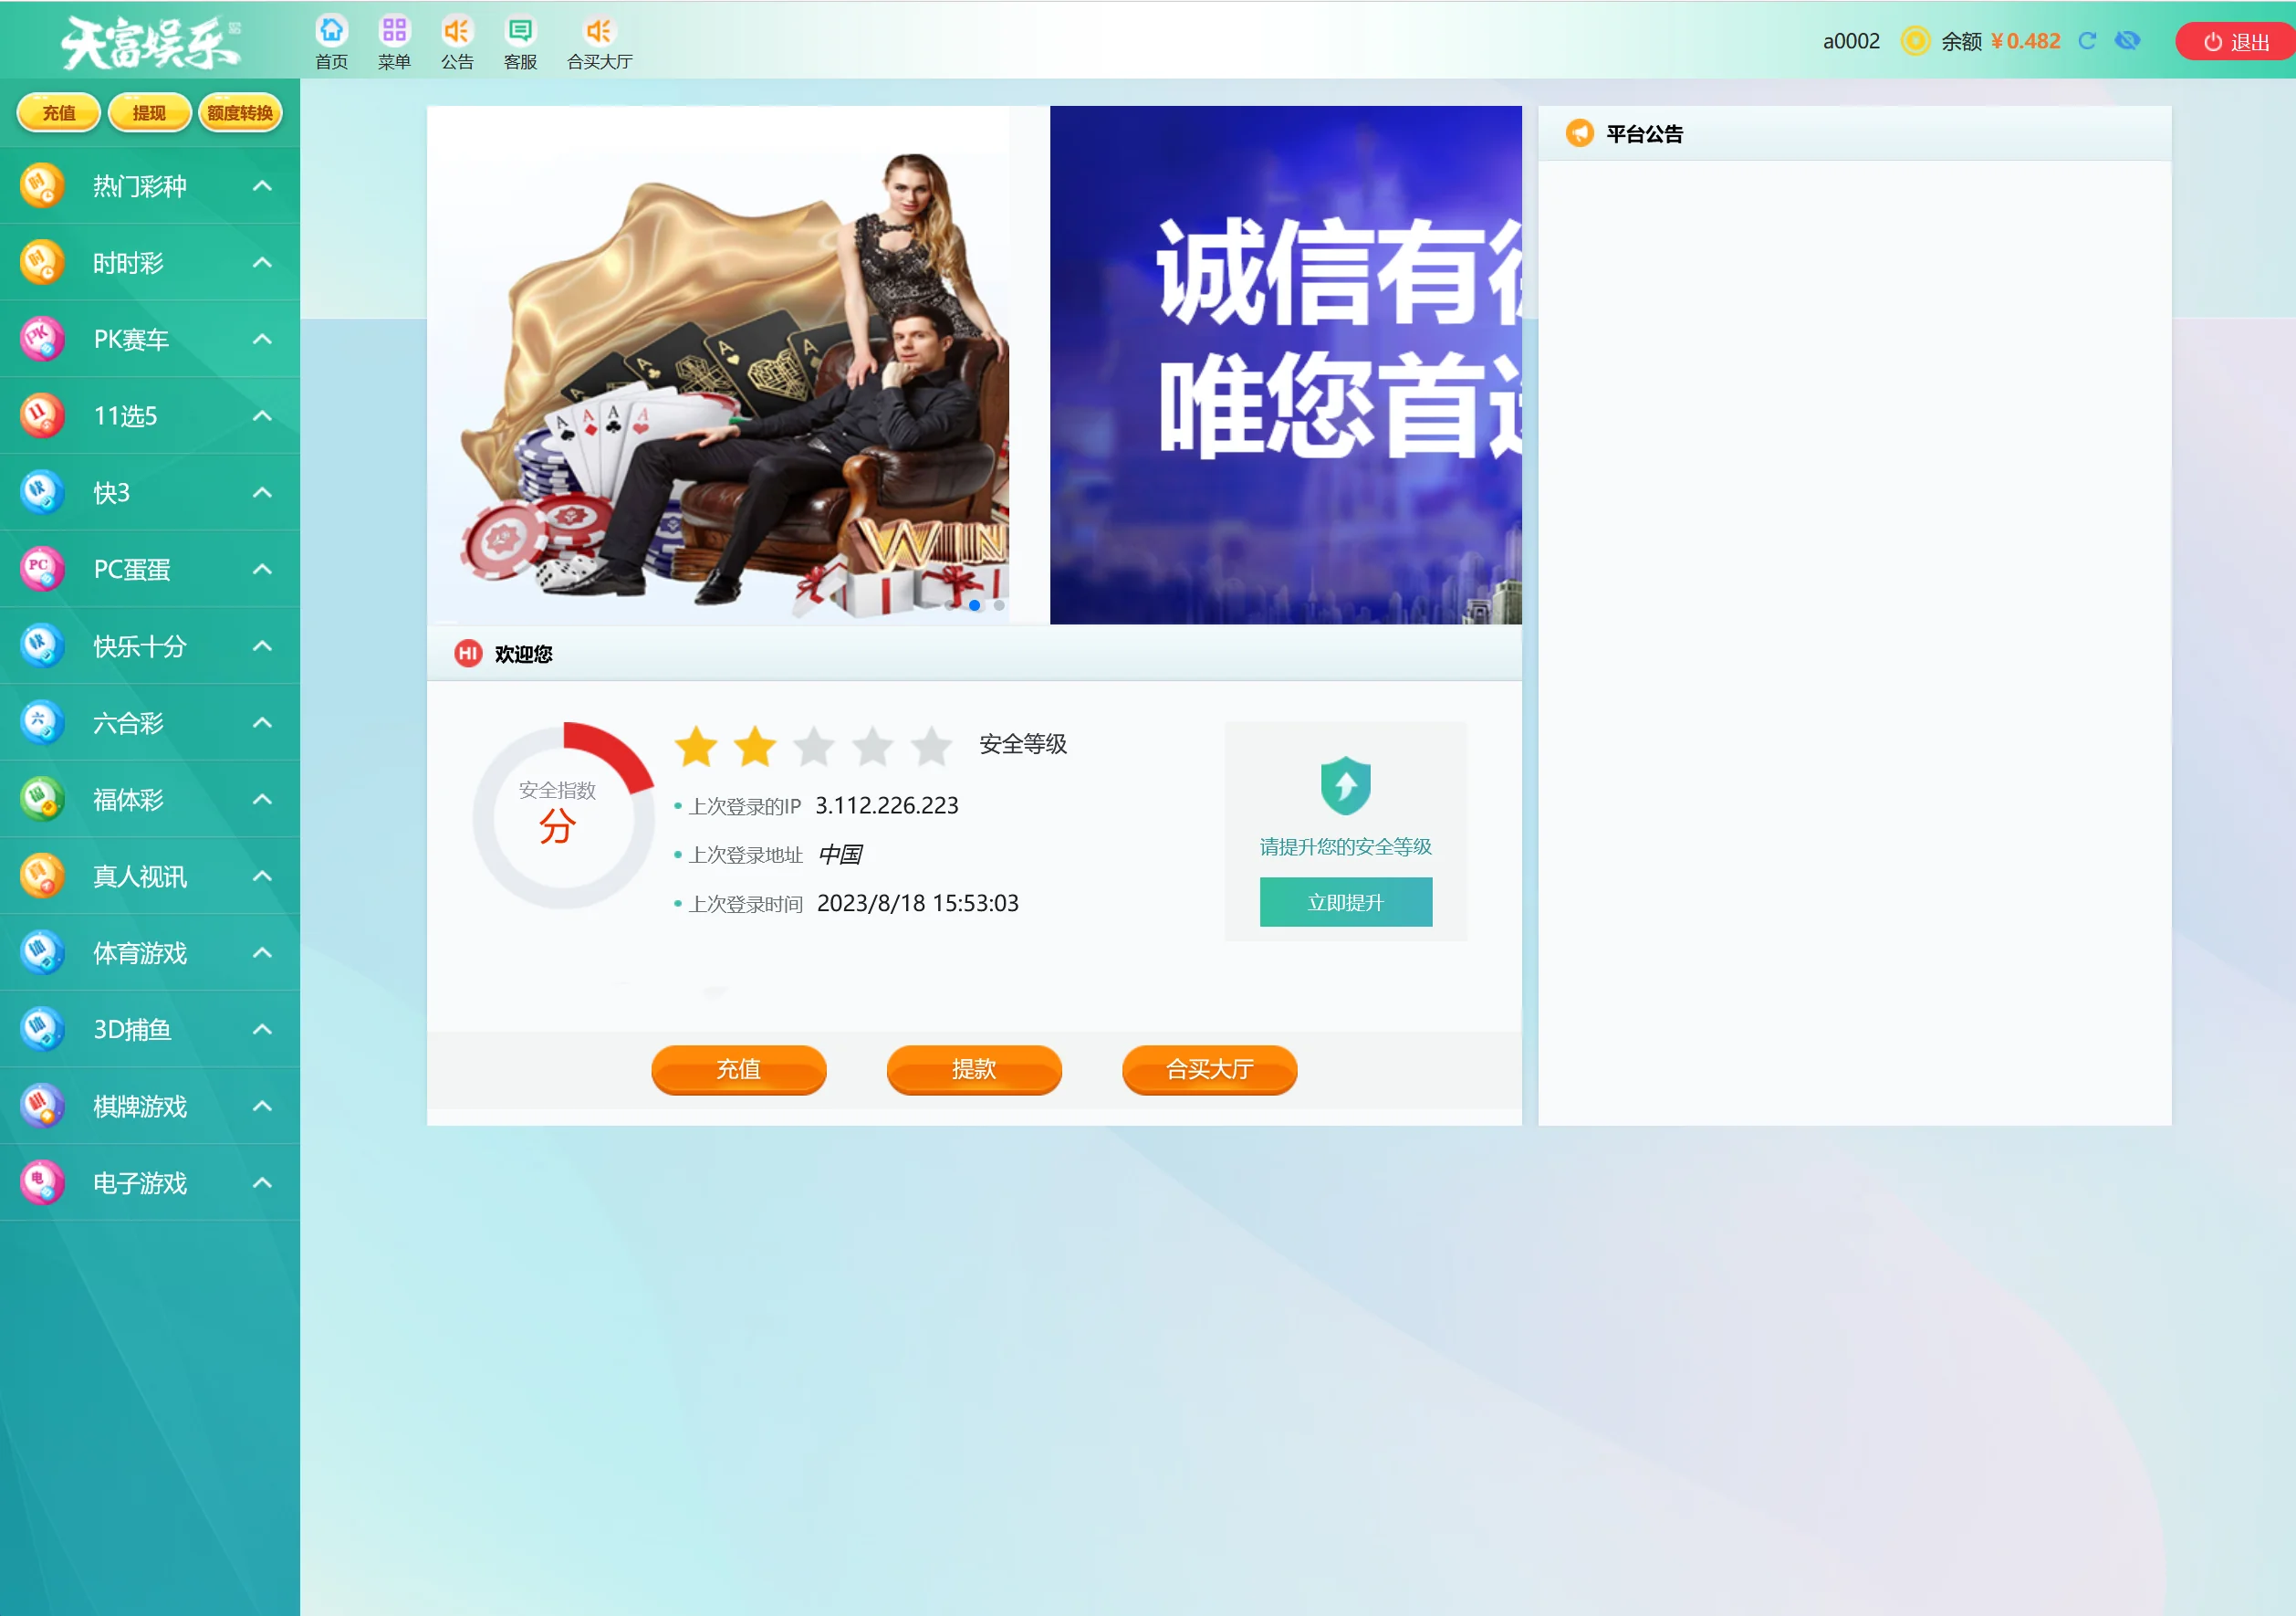Click the home icon labeled 首页
2296x1616 pixels.
click(x=331, y=30)
